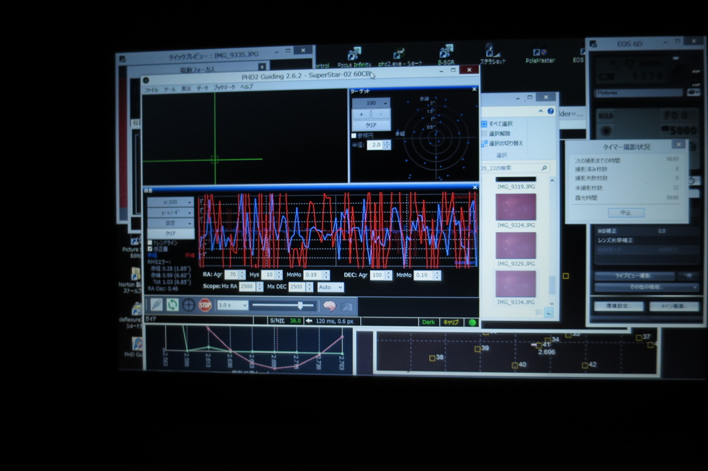Viewport: 708px width, 471px height.
Task: Click the Hys value field
Action: pyautogui.click(x=269, y=274)
